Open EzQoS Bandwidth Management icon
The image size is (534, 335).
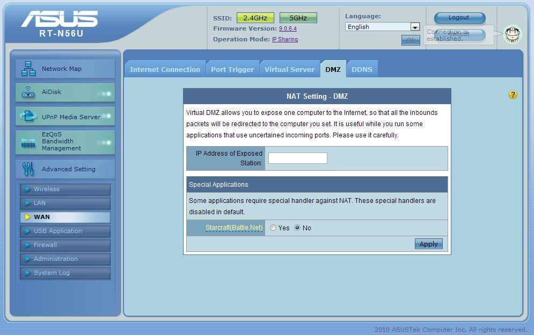[28, 142]
